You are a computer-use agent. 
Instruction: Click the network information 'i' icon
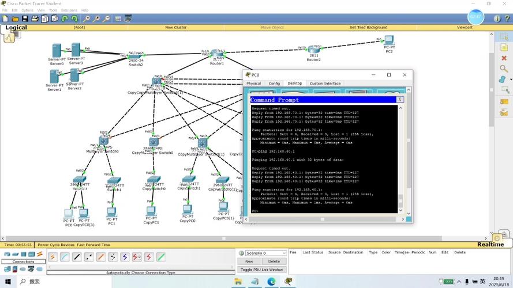click(497, 18)
